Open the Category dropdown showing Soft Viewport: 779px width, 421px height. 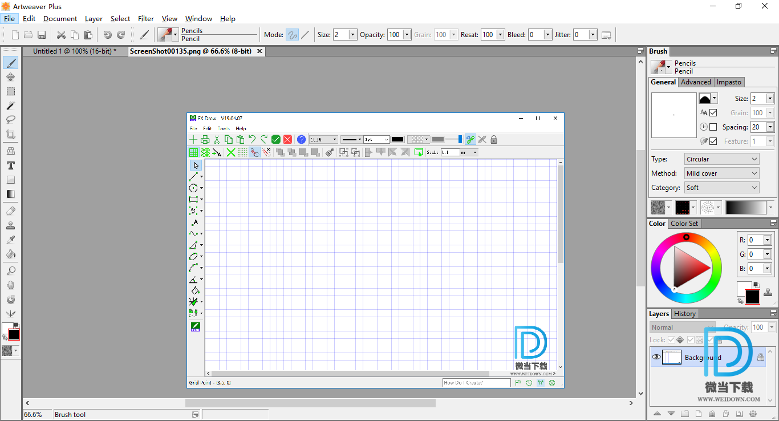722,188
